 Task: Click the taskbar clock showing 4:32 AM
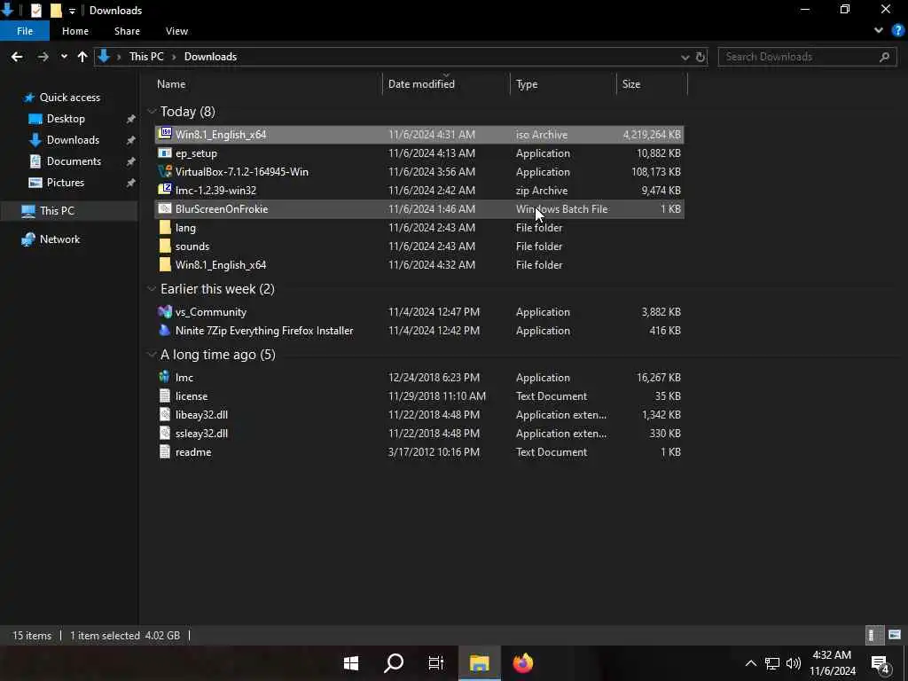832,663
